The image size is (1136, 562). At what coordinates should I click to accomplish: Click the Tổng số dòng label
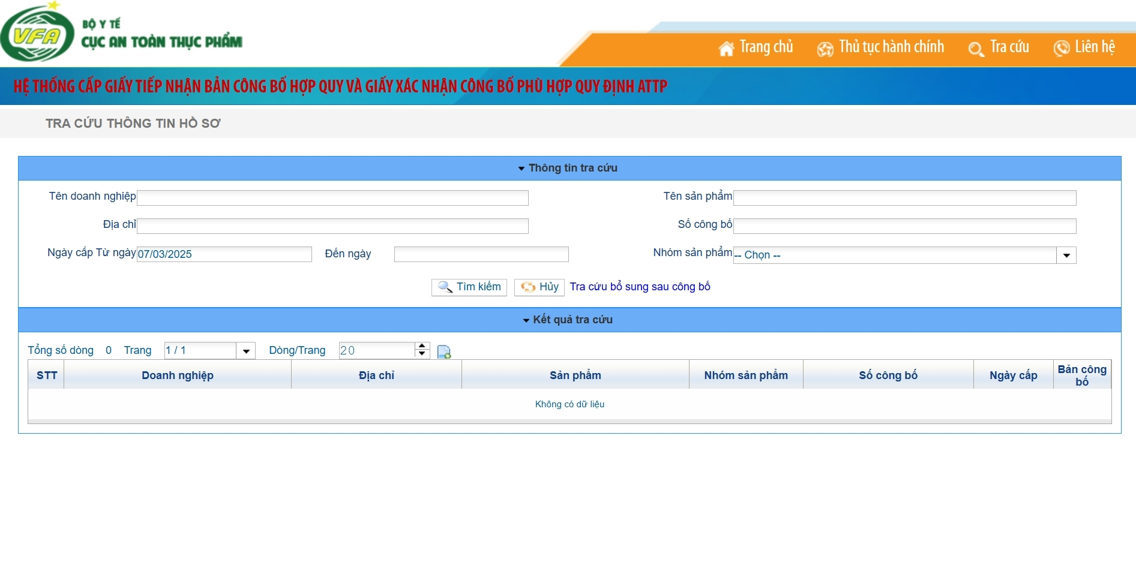point(61,350)
